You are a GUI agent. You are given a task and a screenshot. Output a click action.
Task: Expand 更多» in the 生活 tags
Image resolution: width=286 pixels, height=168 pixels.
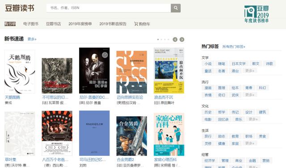250,143
